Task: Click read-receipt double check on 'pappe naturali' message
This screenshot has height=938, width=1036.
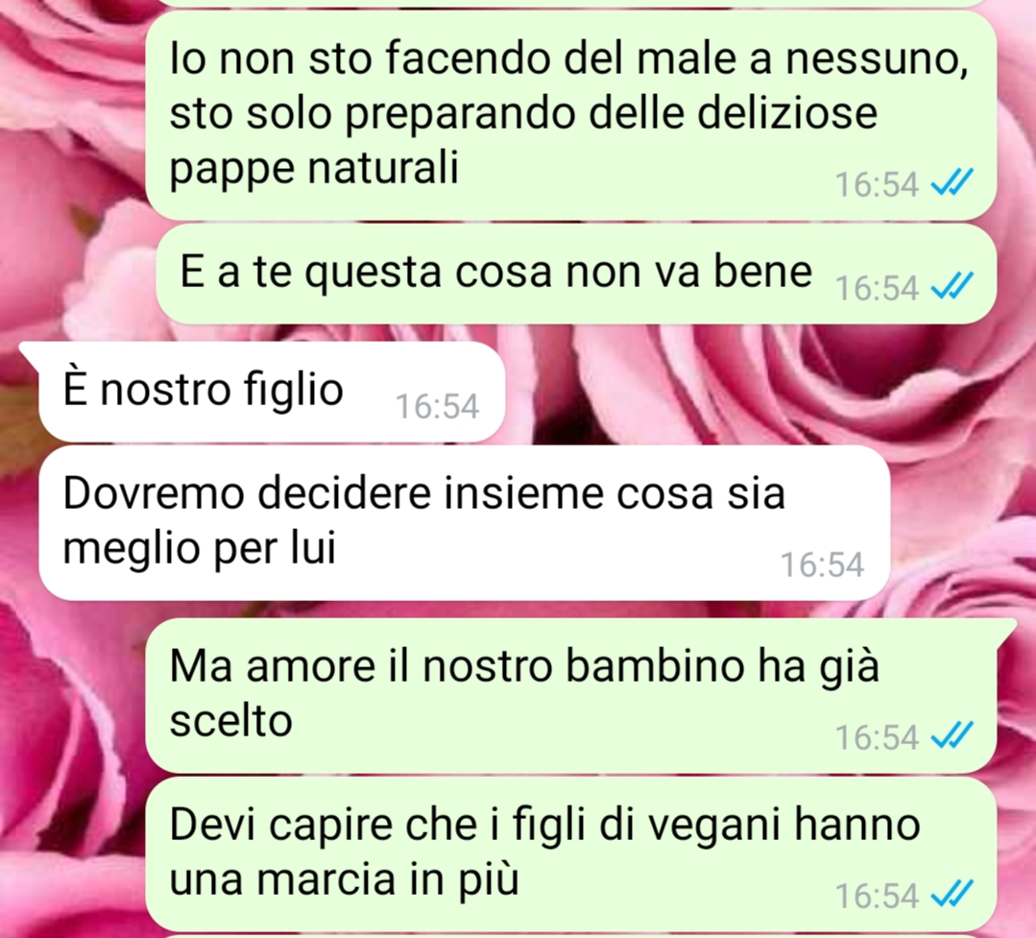Action: (x=952, y=183)
